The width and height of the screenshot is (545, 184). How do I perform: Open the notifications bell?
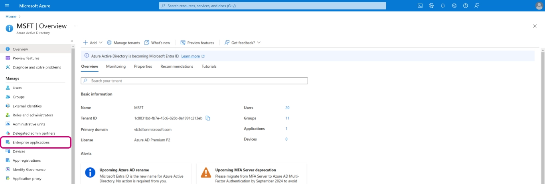coord(443,6)
